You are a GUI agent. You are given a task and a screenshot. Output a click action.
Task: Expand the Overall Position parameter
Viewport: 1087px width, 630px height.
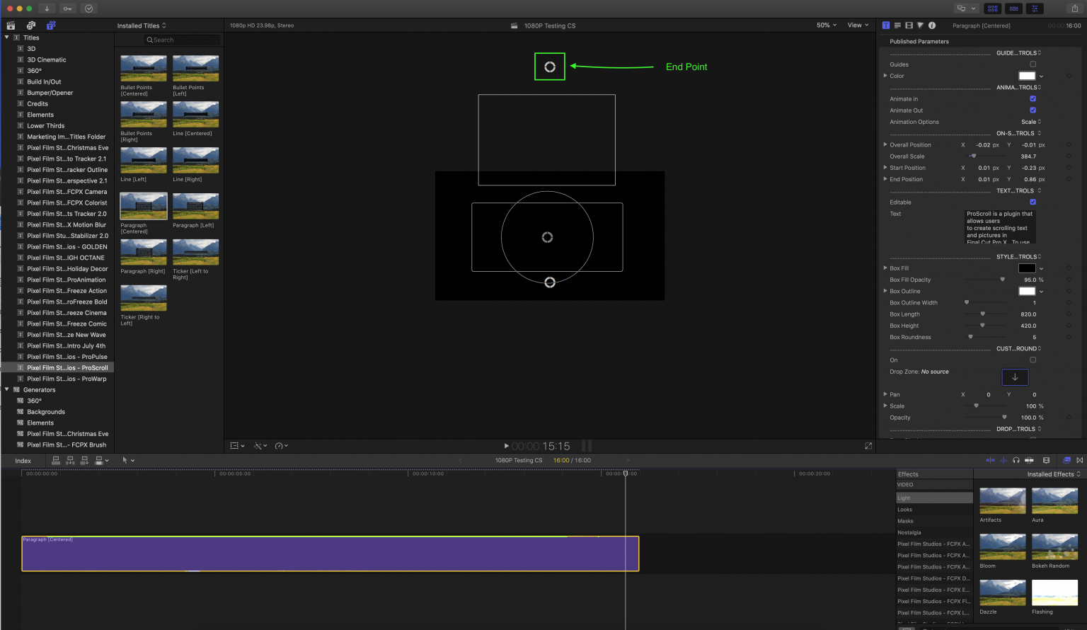[x=885, y=145]
